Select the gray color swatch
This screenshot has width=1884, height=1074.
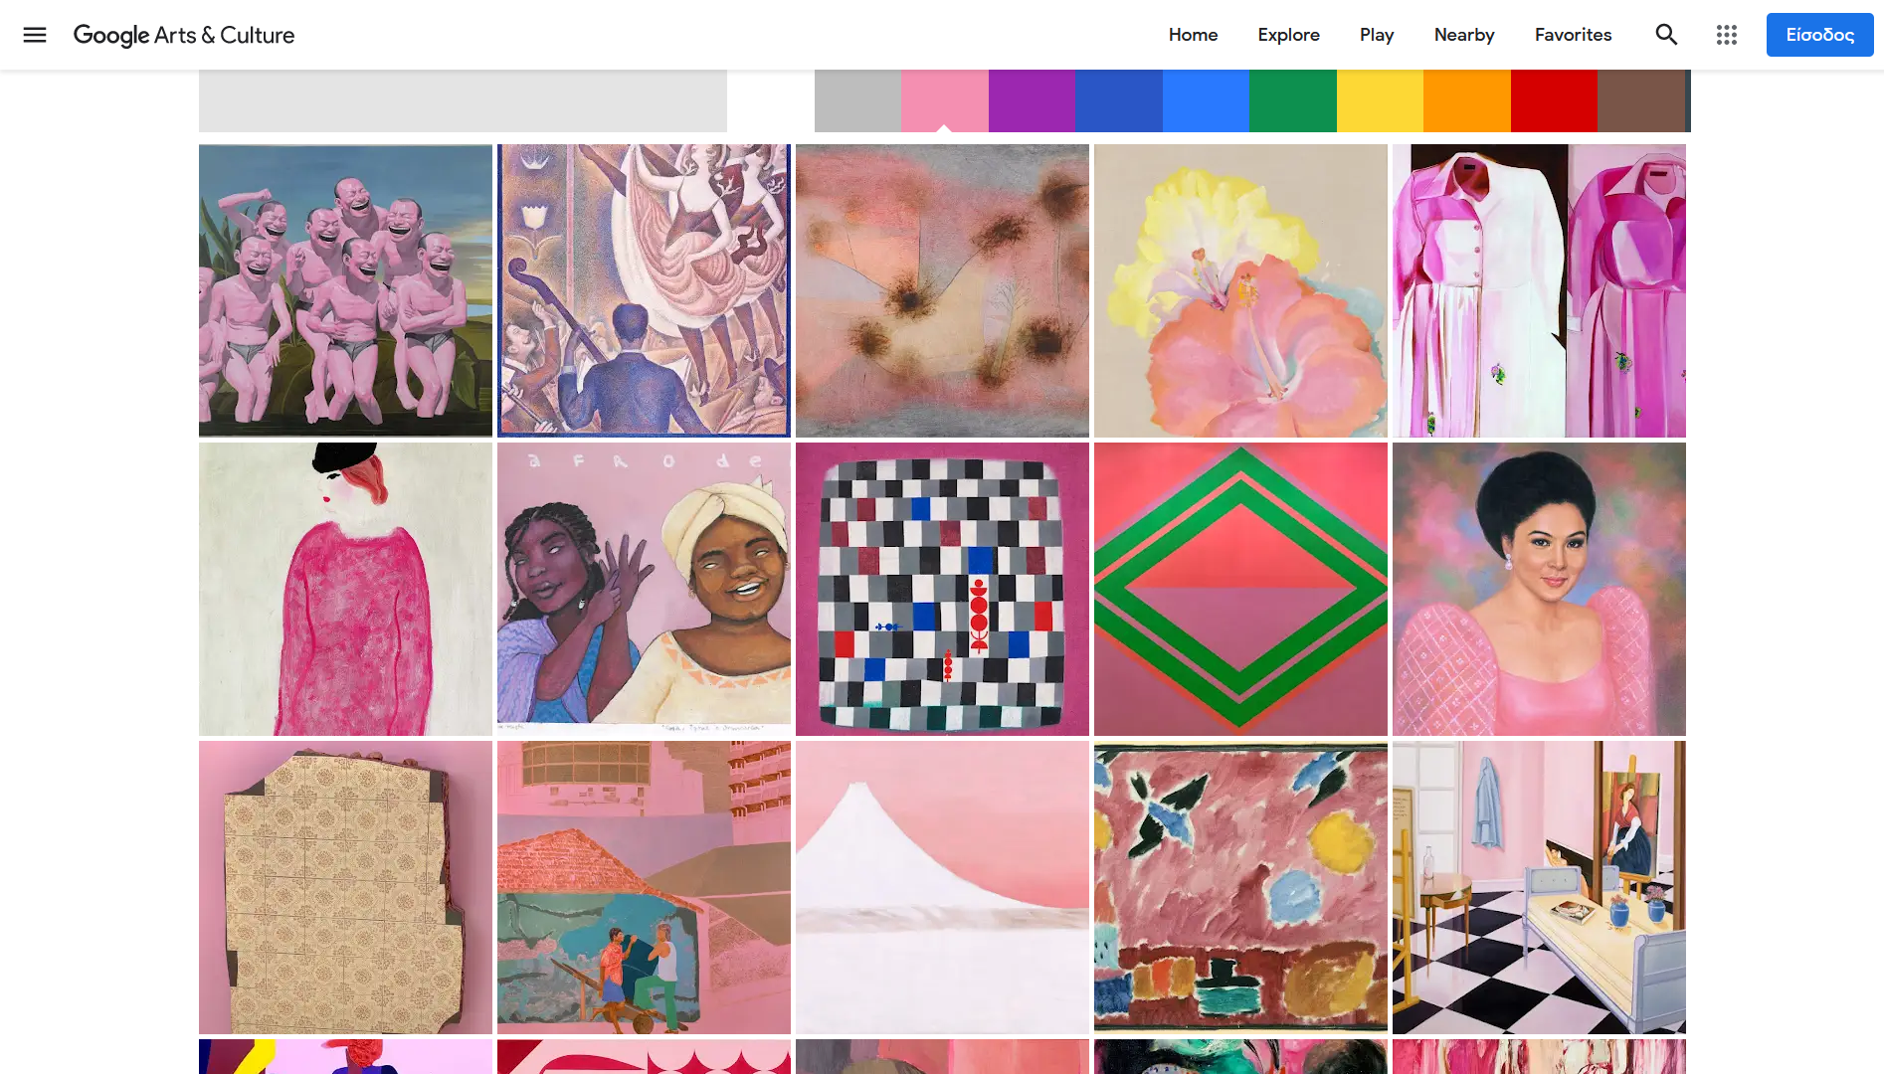pyautogui.click(x=857, y=100)
